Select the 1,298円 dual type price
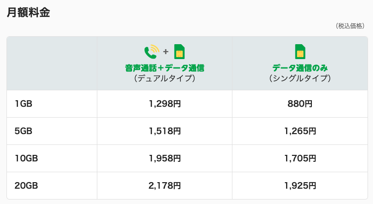 coord(164,104)
